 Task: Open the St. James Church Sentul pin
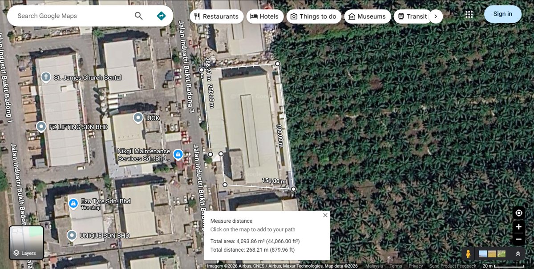(x=45, y=77)
